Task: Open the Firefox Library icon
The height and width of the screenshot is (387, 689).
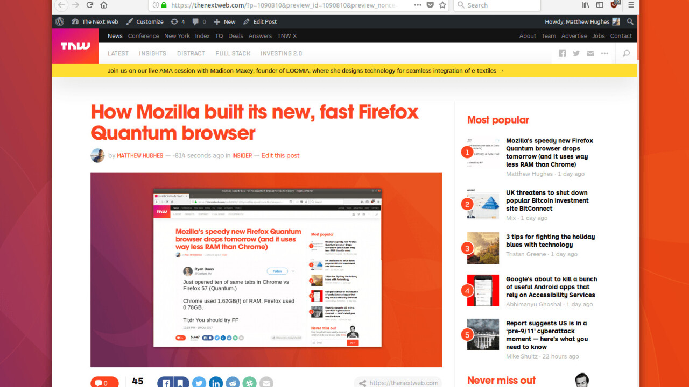Action: [x=586, y=5]
